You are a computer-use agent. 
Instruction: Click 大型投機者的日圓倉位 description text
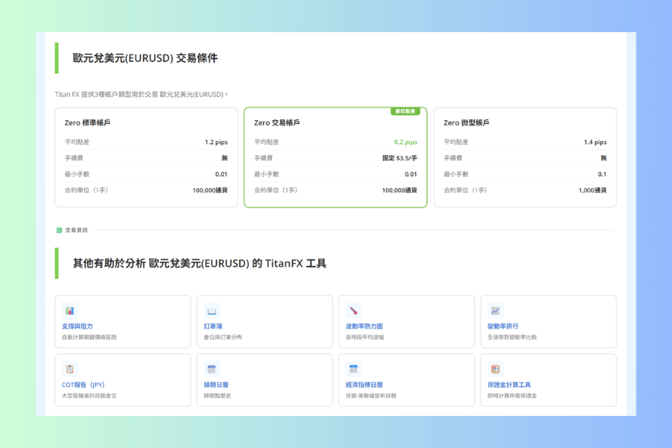point(89,395)
